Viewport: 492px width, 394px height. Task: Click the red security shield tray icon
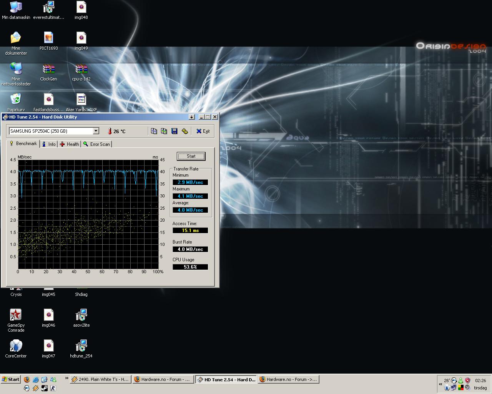click(467, 381)
